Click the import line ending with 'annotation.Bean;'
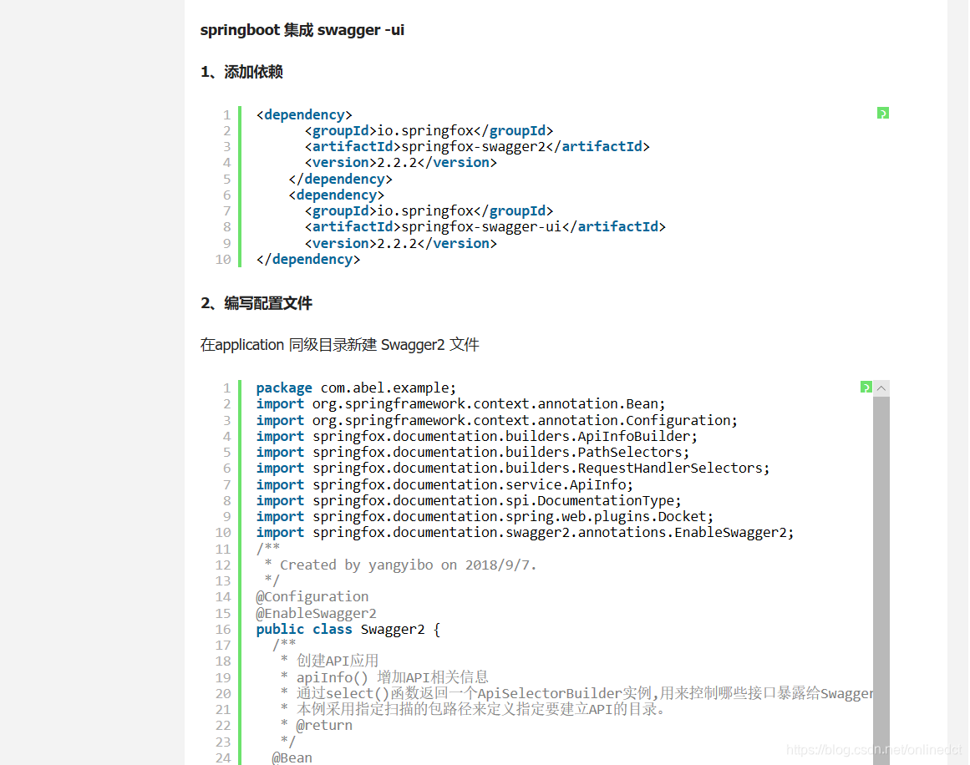This screenshot has width=970, height=765. [460, 404]
